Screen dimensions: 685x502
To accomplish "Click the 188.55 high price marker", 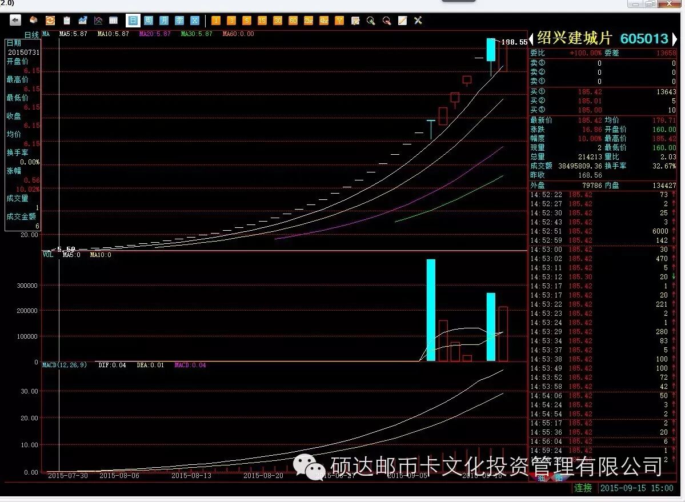I will click(514, 42).
